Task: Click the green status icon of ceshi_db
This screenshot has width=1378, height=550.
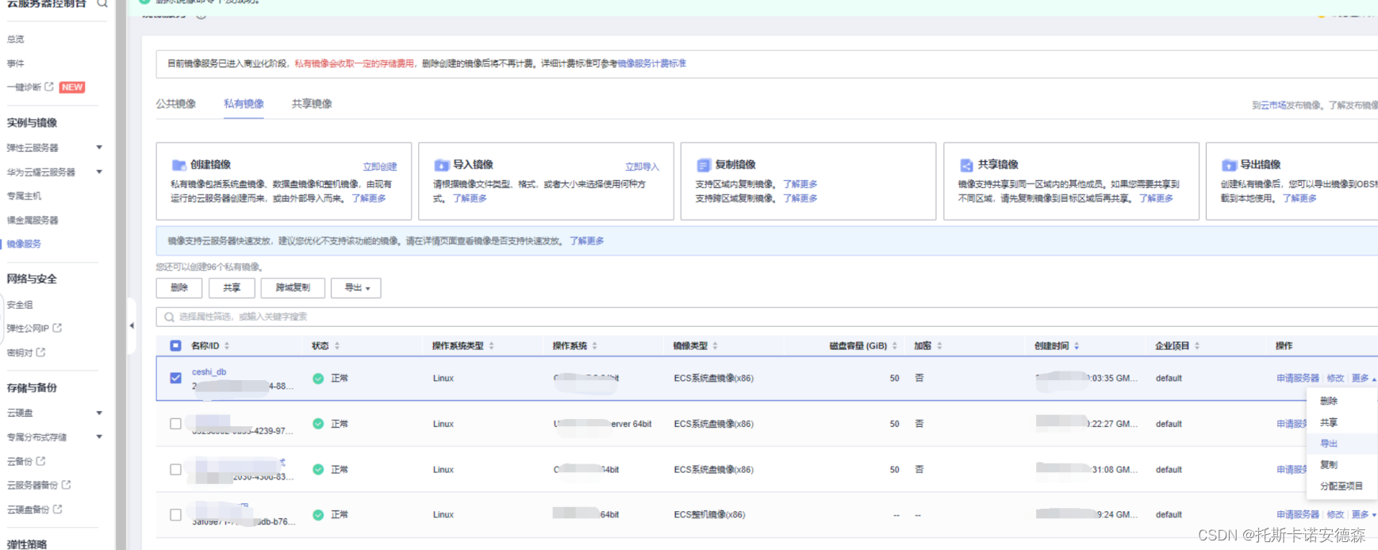Action: (x=318, y=379)
